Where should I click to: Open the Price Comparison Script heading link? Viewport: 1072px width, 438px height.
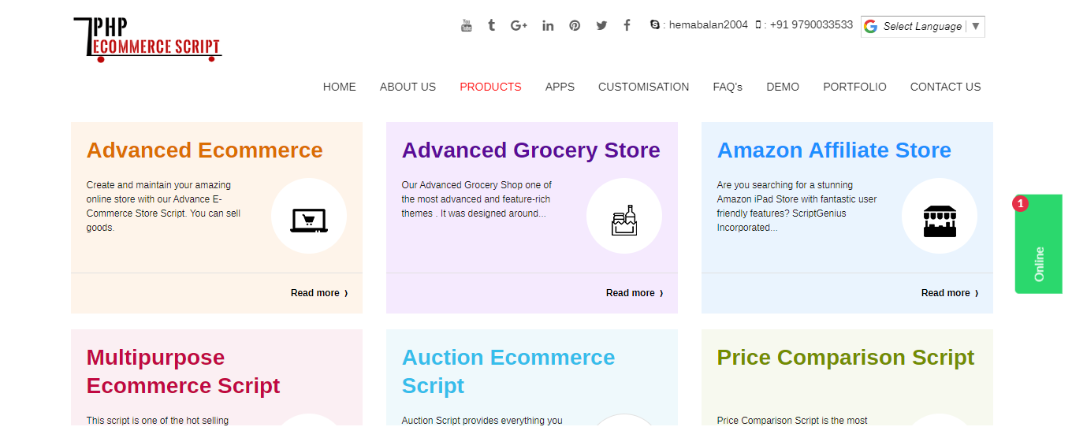click(846, 358)
